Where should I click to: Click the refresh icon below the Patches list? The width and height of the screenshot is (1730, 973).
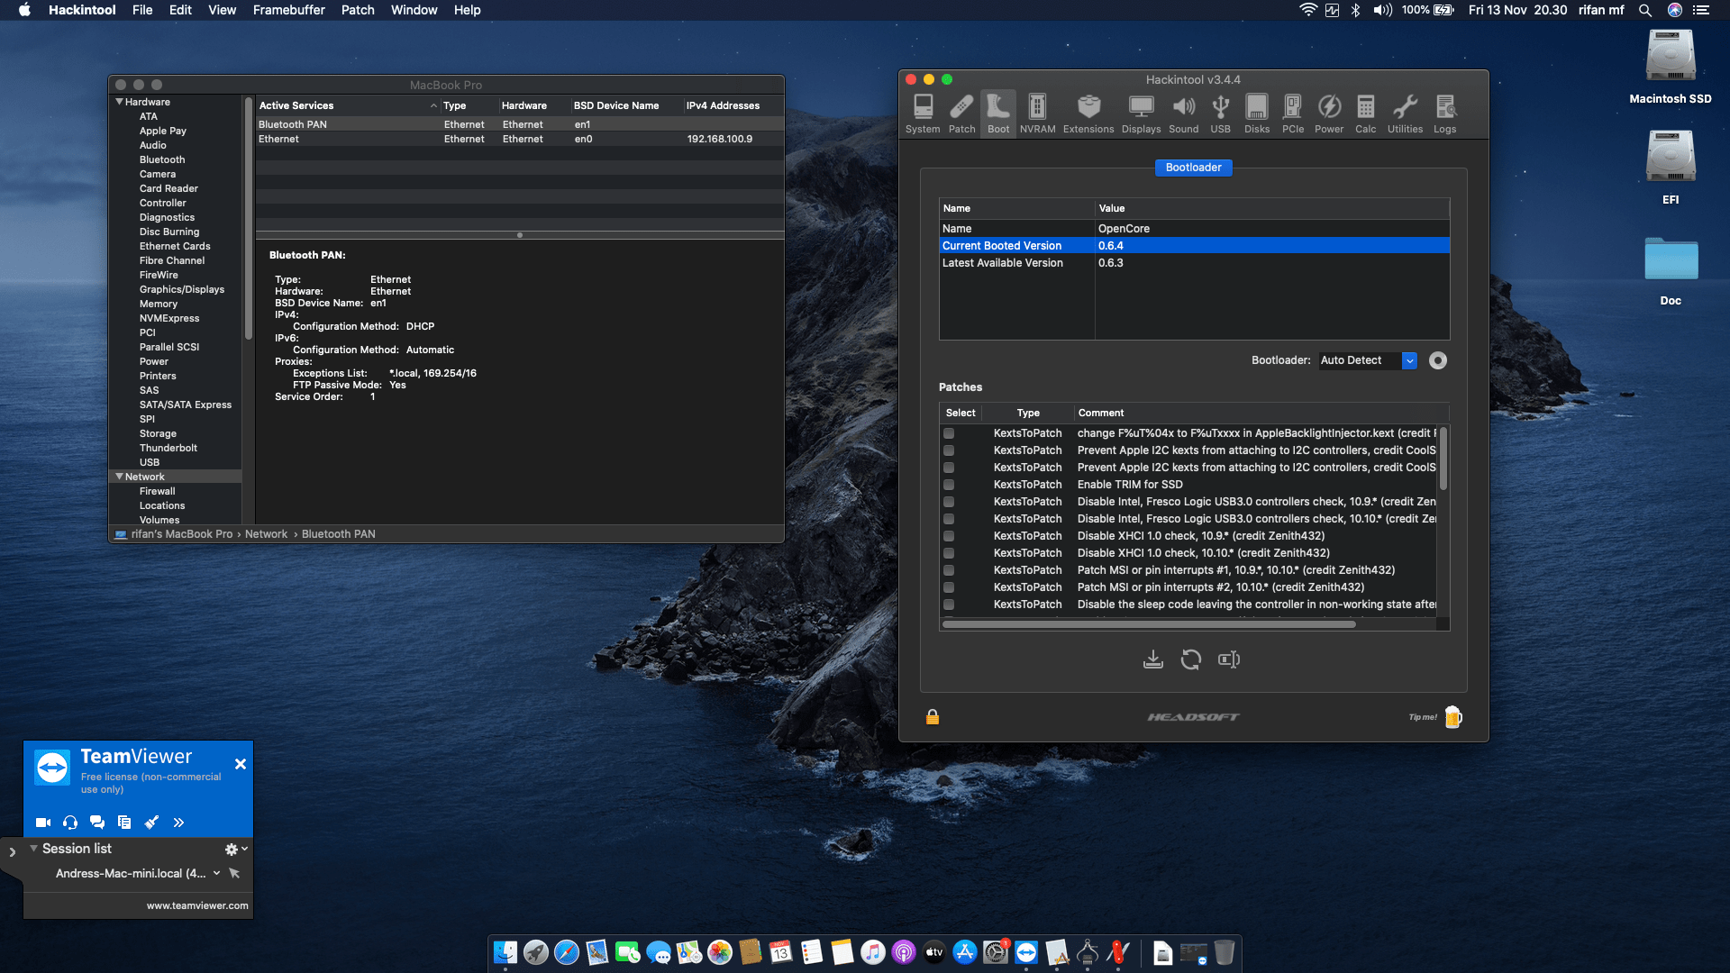pos(1191,659)
